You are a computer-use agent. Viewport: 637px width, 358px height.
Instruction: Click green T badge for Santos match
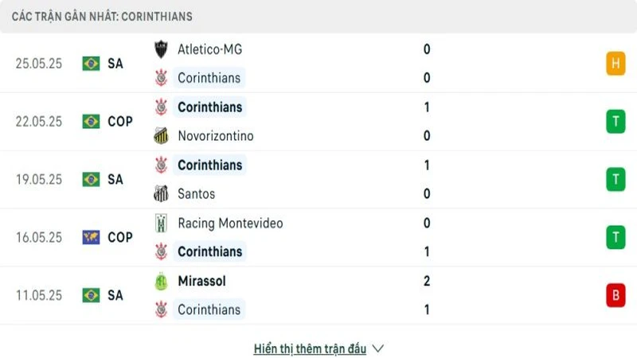click(615, 179)
